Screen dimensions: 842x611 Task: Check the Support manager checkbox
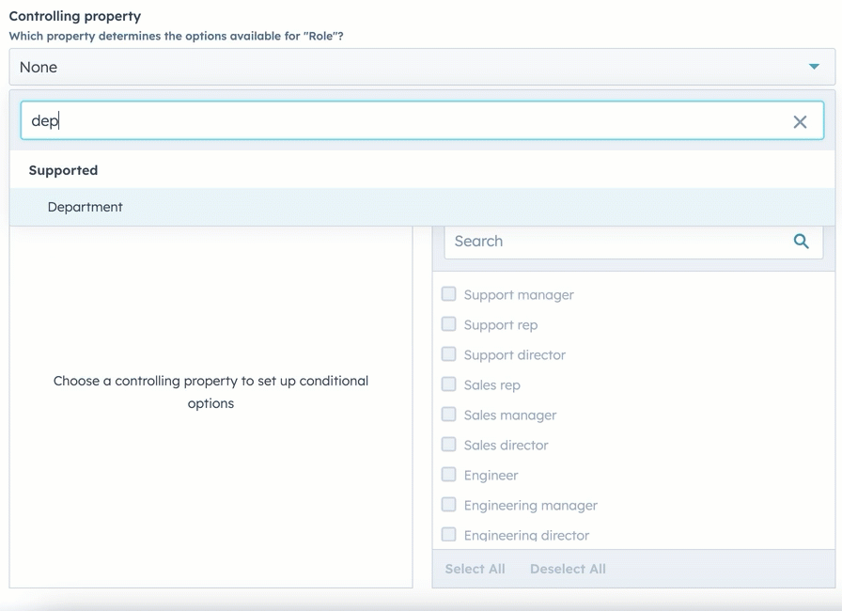click(449, 294)
